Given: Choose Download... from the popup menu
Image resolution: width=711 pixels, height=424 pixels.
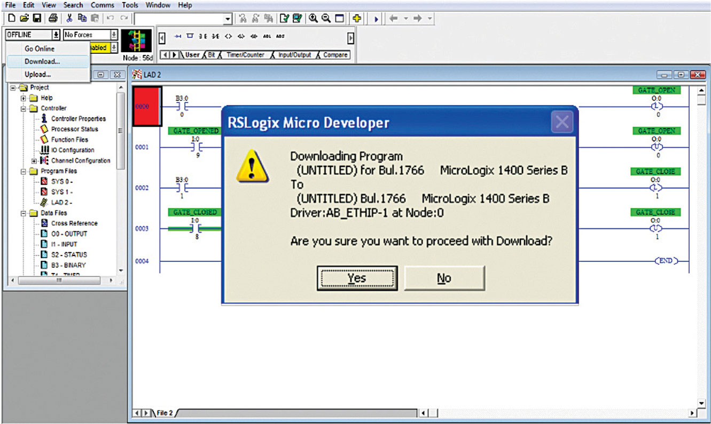Looking at the screenshot, I should pos(42,61).
